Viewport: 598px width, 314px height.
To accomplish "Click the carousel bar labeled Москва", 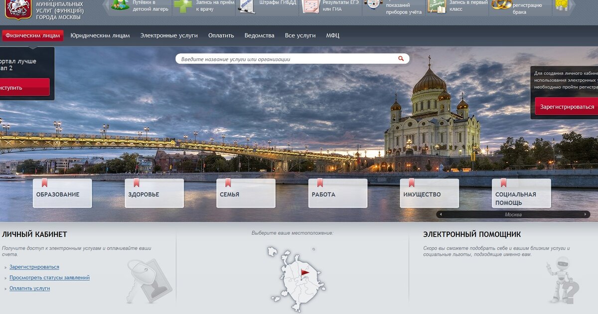I will tap(513, 214).
